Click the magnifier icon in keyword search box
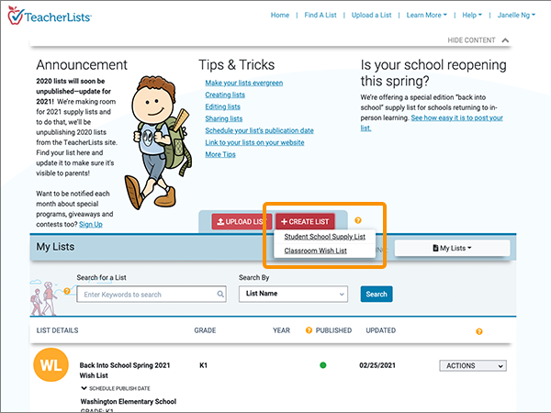Viewport: 551px width, 413px height. pos(220,294)
